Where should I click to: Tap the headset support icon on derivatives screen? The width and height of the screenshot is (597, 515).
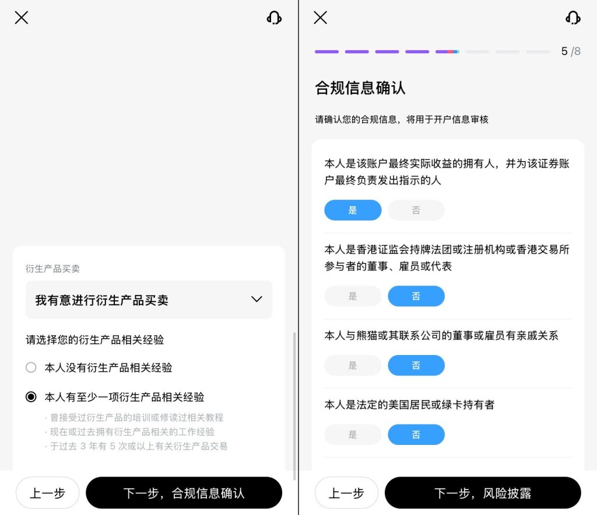point(274,18)
